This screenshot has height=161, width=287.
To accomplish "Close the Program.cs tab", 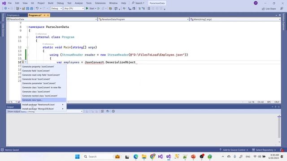I will click(x=48, y=15).
